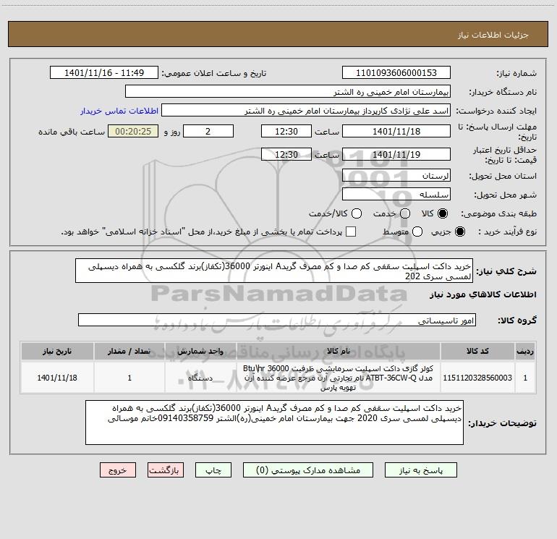Click the announcement date field 1401/11/16 - 11:49
The image size is (557, 539).
point(104,73)
